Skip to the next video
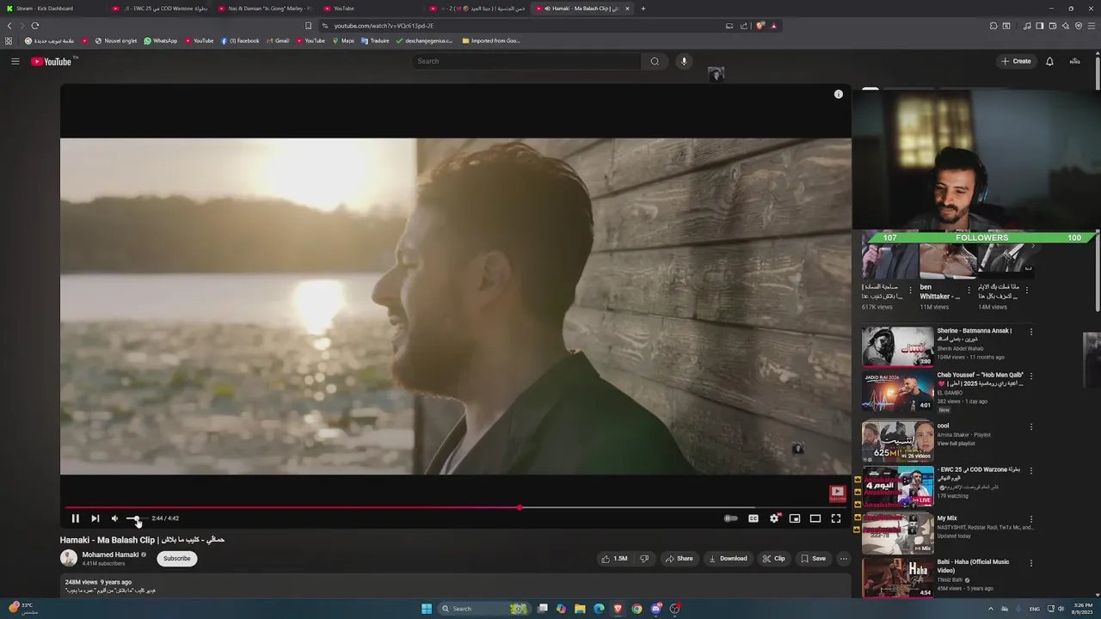The width and height of the screenshot is (1101, 619). [x=95, y=518]
